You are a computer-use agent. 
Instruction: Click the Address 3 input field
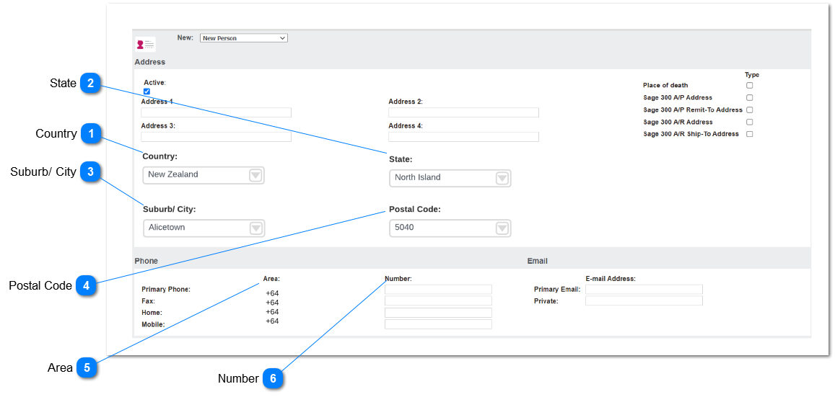pos(217,137)
